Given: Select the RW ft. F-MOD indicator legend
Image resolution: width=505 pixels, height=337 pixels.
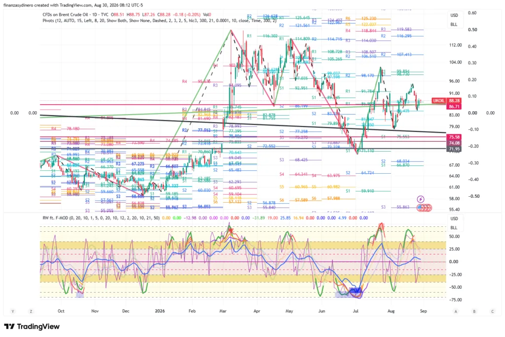Looking at the screenshot, I should (101, 218).
